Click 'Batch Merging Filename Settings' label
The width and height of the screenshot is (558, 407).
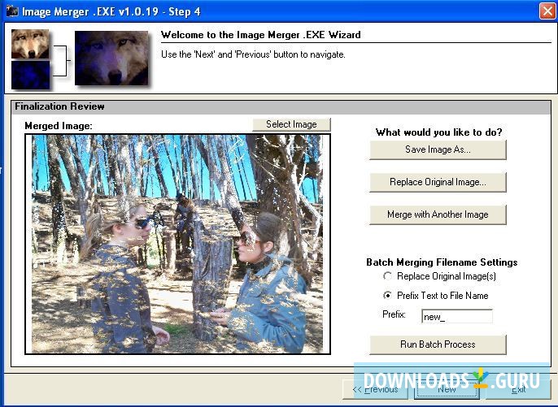(x=442, y=262)
